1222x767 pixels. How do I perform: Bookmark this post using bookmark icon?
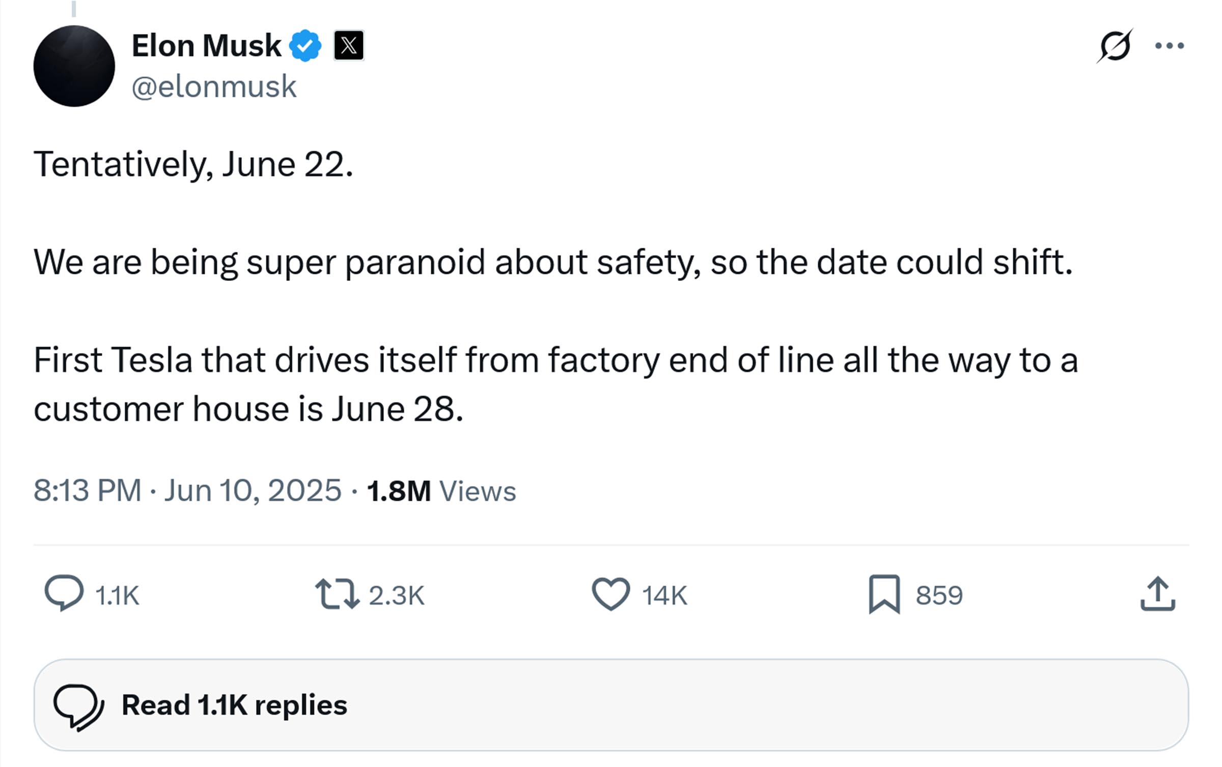[884, 594]
